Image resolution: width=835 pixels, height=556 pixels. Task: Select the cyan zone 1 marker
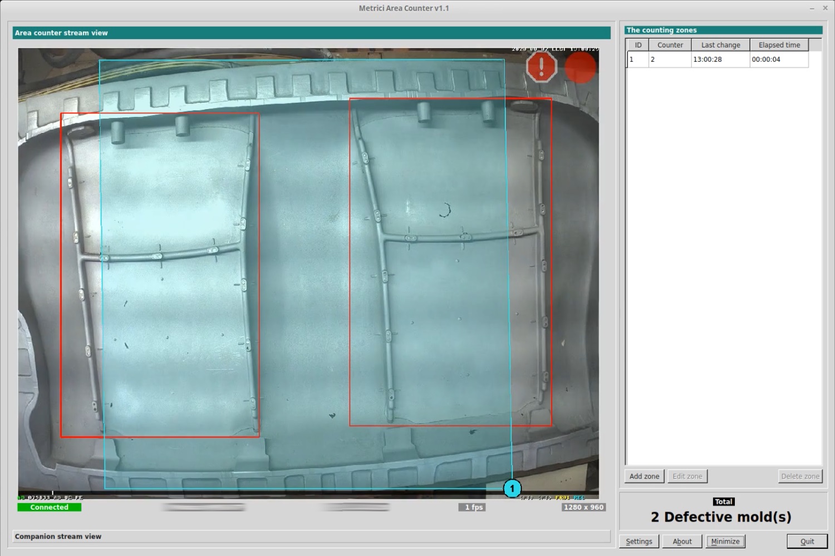click(x=512, y=489)
